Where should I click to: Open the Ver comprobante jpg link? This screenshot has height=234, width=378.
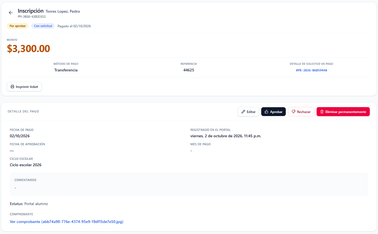pyautogui.click(x=67, y=222)
